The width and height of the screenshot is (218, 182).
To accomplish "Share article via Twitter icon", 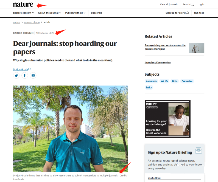I will click(16, 76).
